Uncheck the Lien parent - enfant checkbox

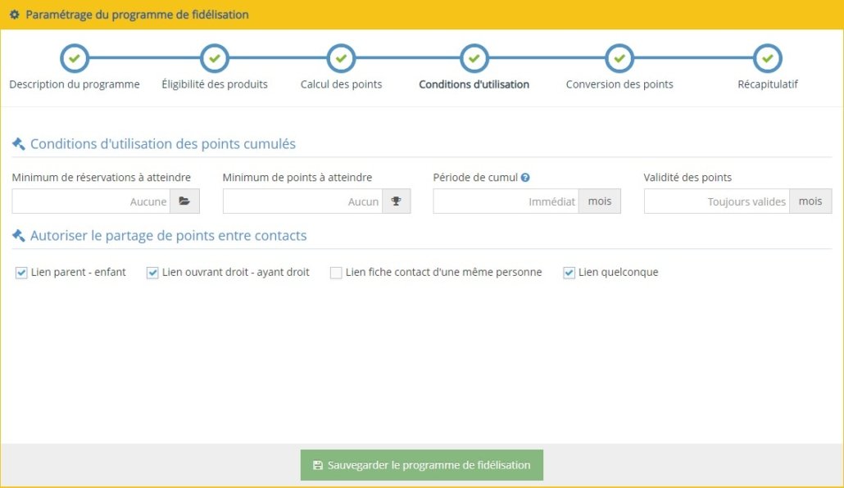22,273
